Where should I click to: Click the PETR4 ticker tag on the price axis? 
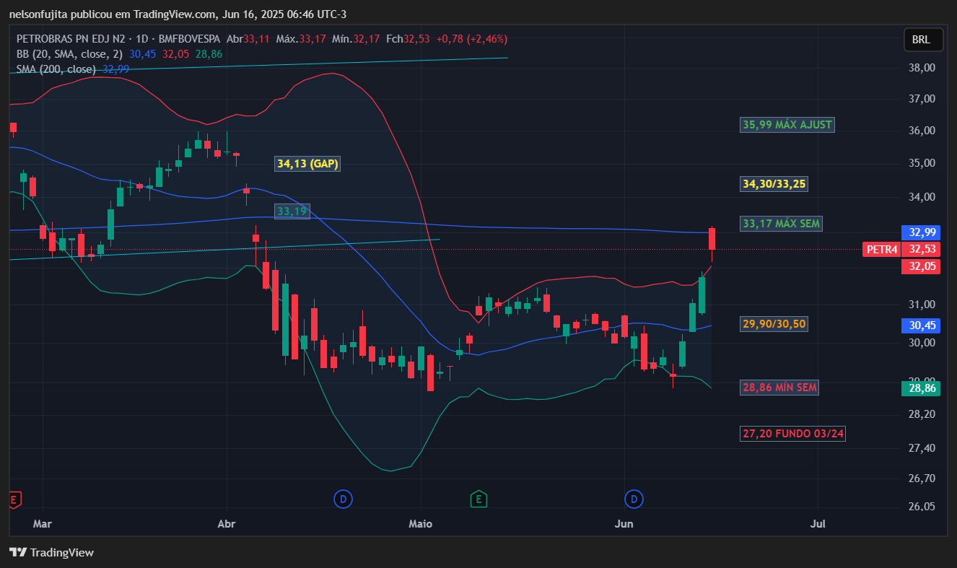882,250
